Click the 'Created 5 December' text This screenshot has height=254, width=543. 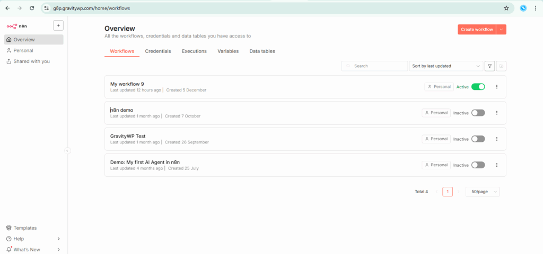(186, 90)
